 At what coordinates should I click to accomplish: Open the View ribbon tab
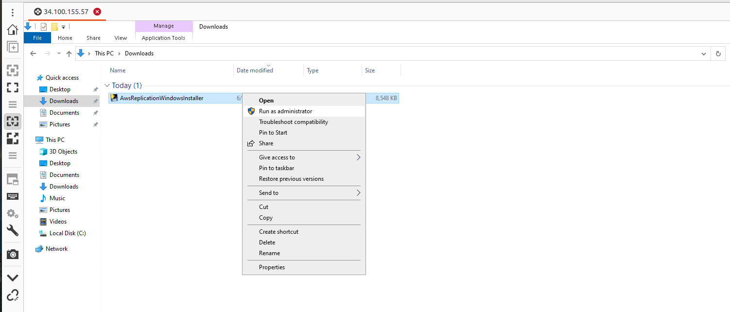pyautogui.click(x=121, y=38)
